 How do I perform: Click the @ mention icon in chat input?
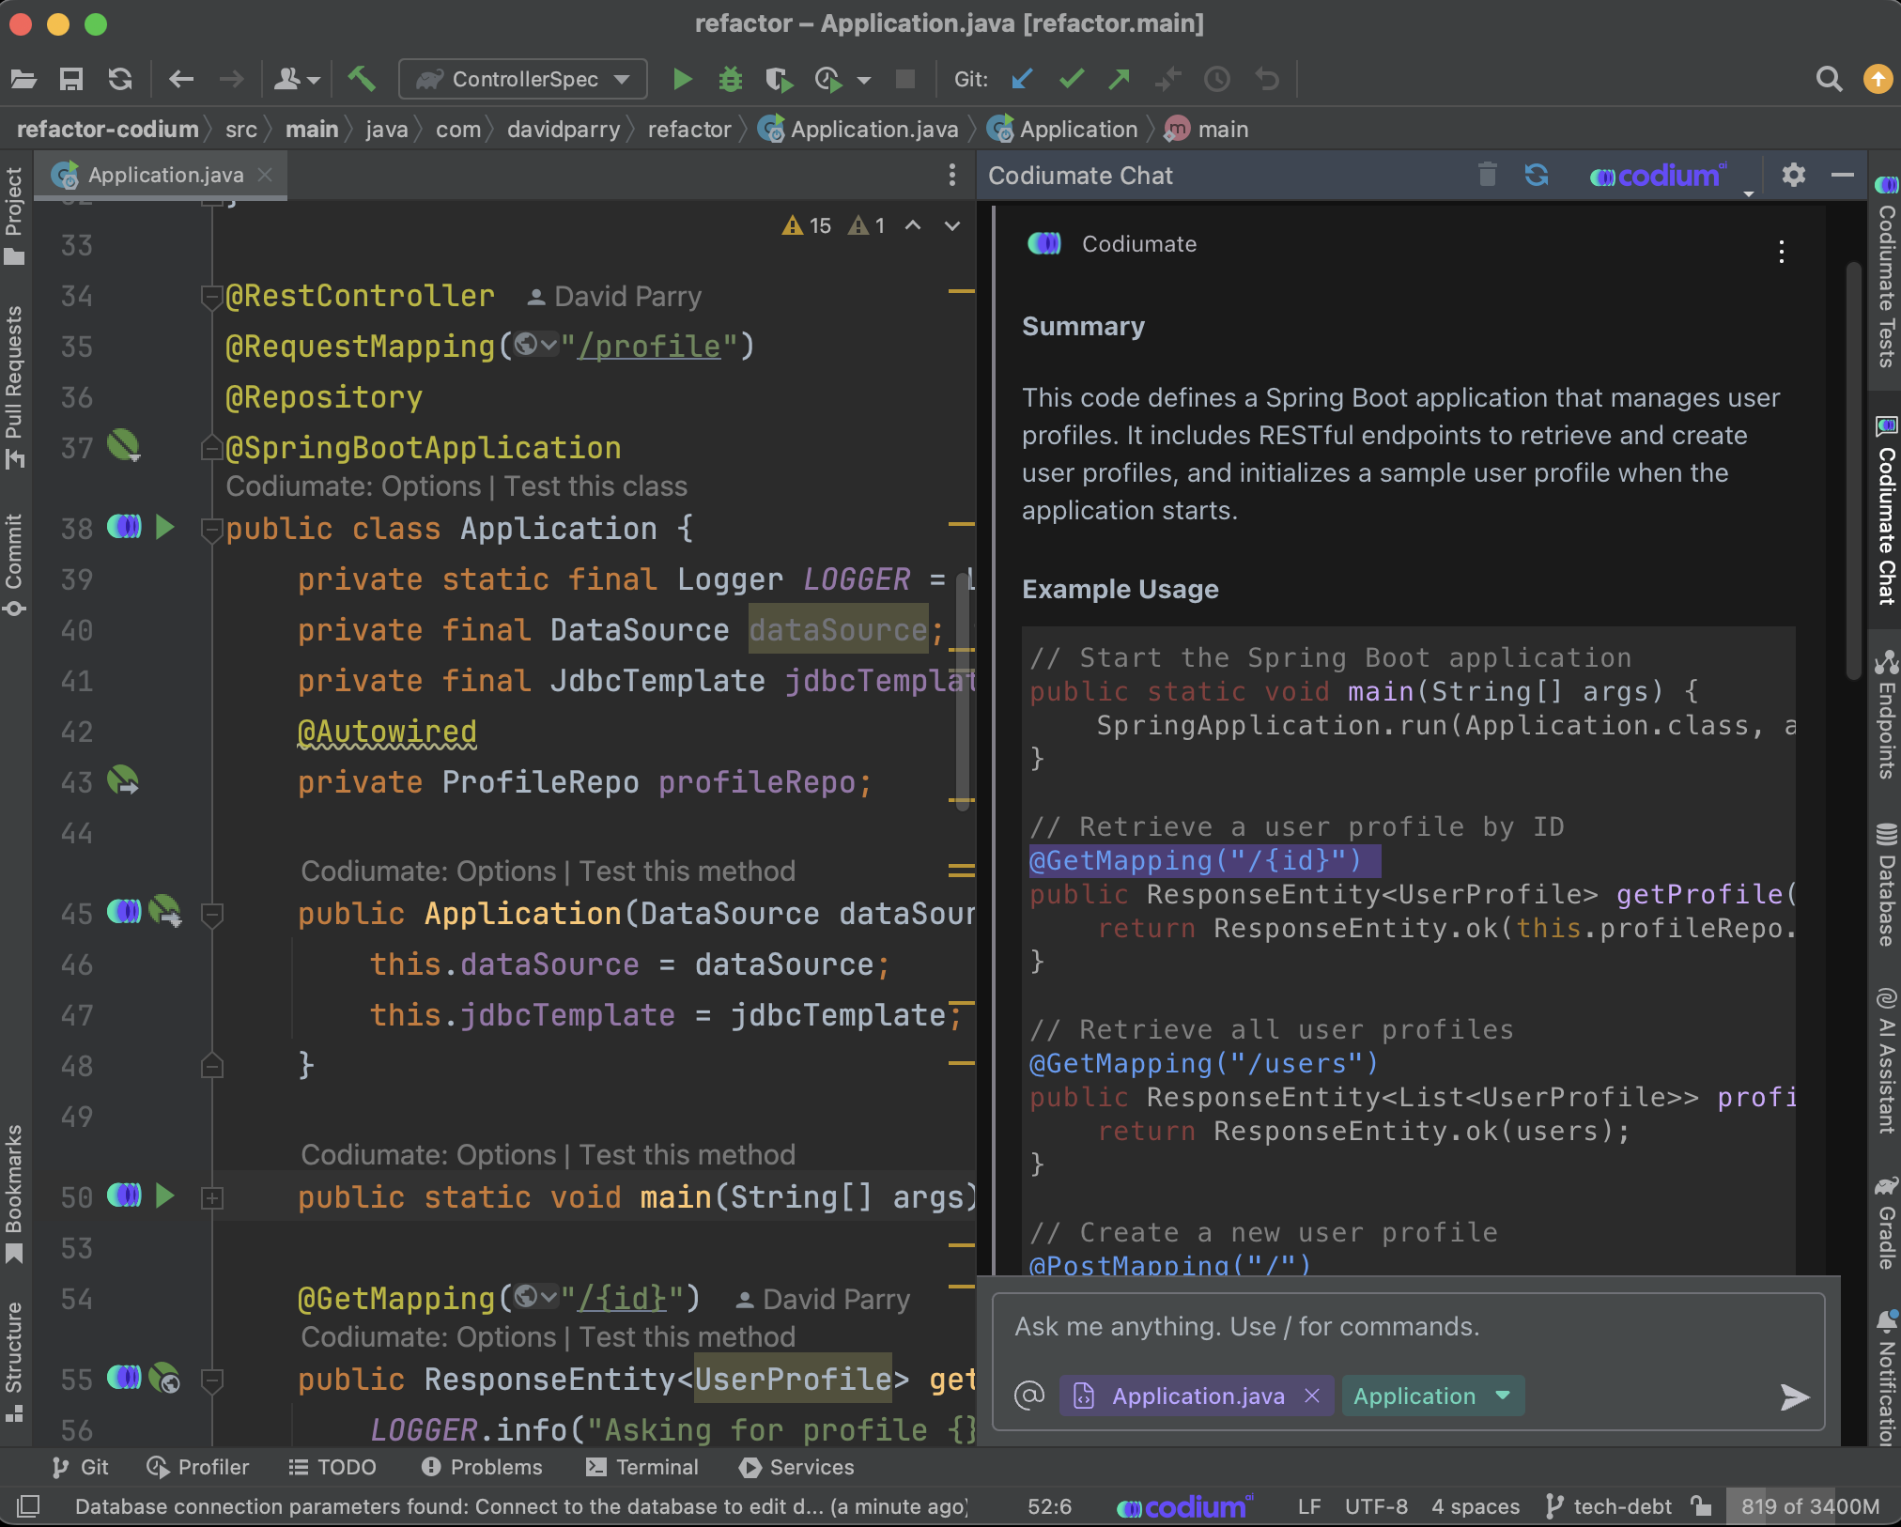pos(1029,1396)
